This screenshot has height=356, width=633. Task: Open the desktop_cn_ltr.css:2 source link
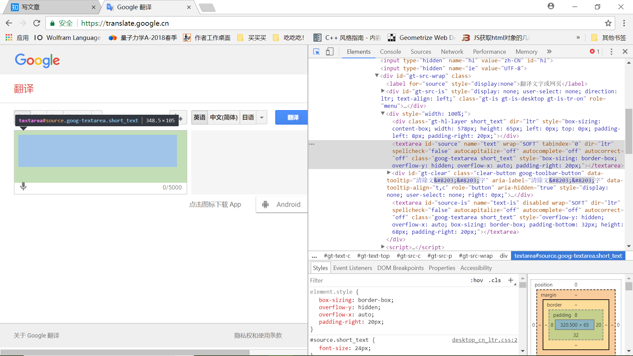click(485, 340)
